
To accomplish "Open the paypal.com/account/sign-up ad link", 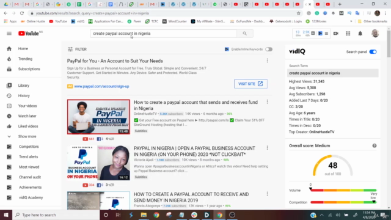I will point(101,86).
